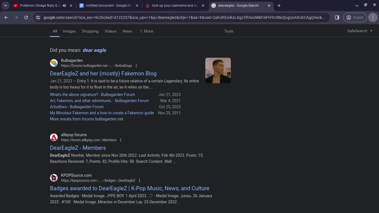Screen dimensions: 379x213
Task: Click the kpopsource.com breadcrumb URL
Action: coord(98,181)
